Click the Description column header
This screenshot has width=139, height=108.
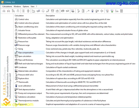pyautogui.click(x=50, y=16)
